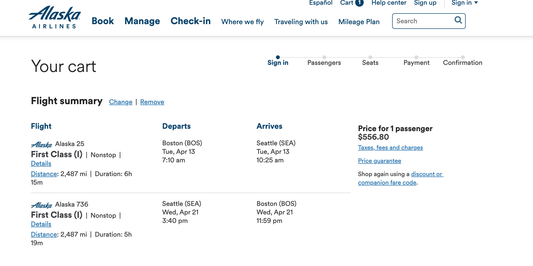Image resolution: width=533 pixels, height=266 pixels.
Task: Select the Check-in tab
Action: pos(191,21)
